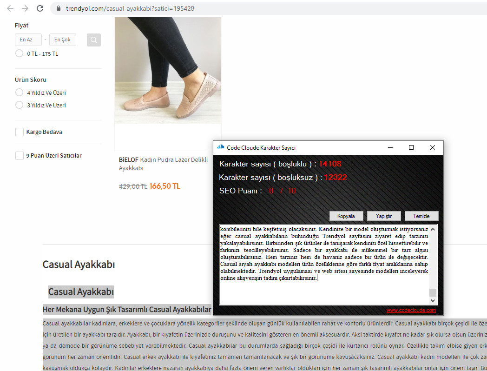Image resolution: width=487 pixels, height=371 pixels.
Task: Click the En Az price field
Action: point(28,40)
